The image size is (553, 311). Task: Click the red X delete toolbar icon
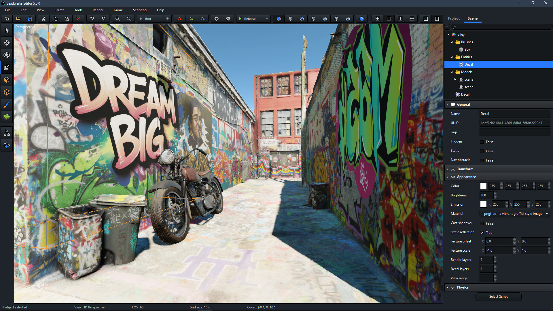[78, 18]
